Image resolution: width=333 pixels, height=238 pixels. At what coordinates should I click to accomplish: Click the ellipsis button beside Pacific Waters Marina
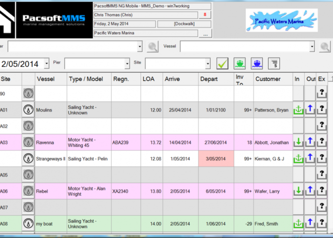[x=206, y=34]
